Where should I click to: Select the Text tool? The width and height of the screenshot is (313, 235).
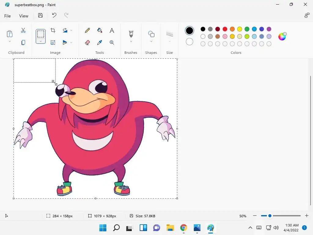(x=112, y=30)
